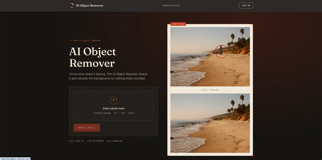Go to the Shadow Remover page

coord(171,6)
